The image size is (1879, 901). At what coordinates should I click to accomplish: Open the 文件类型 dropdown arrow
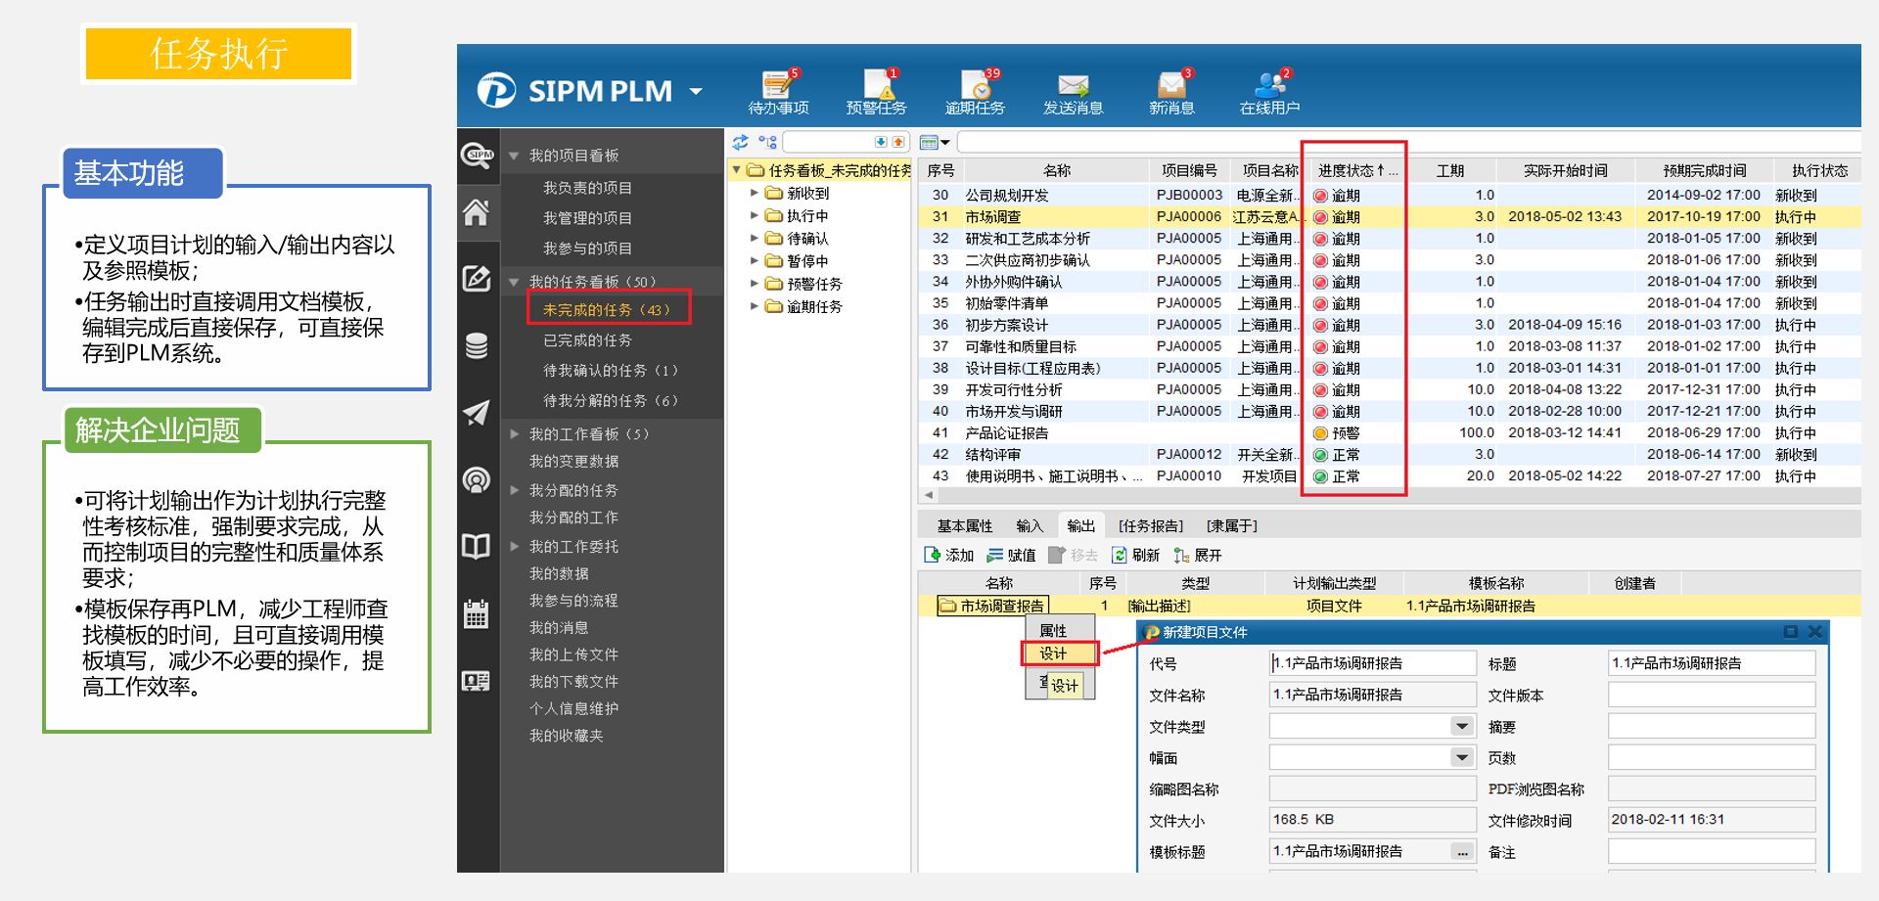(1461, 726)
